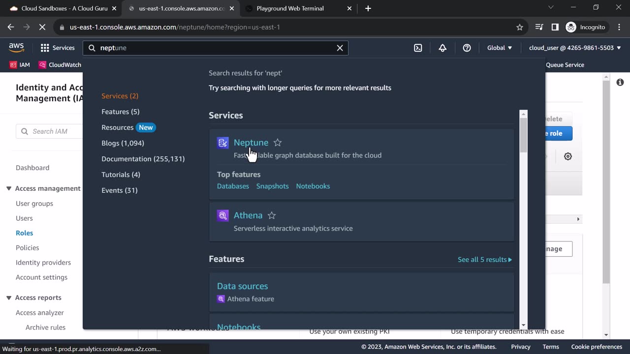Filter results by Features (5)
This screenshot has width=630, height=354.
pyautogui.click(x=121, y=112)
